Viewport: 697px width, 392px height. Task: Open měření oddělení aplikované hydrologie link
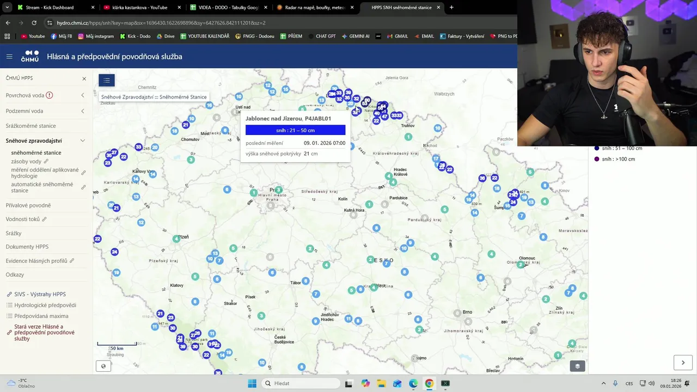coord(45,173)
